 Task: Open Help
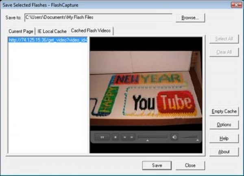coord(224,138)
